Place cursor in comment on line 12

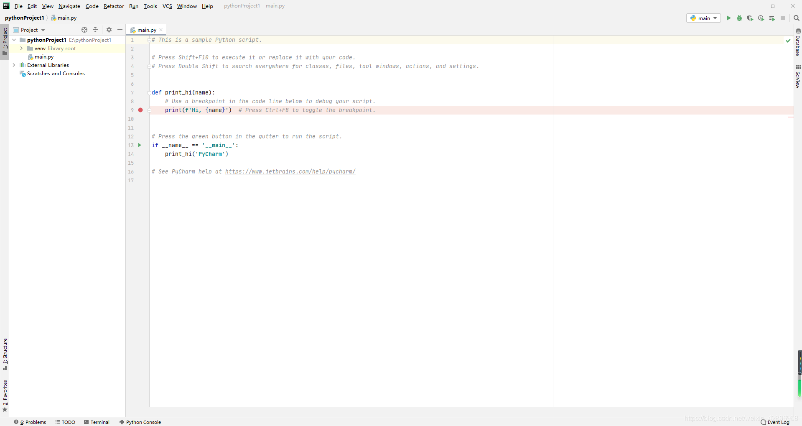click(247, 136)
